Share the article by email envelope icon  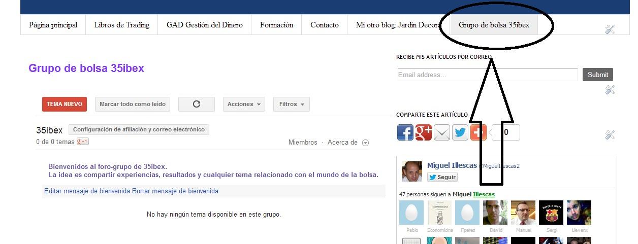coord(442,132)
